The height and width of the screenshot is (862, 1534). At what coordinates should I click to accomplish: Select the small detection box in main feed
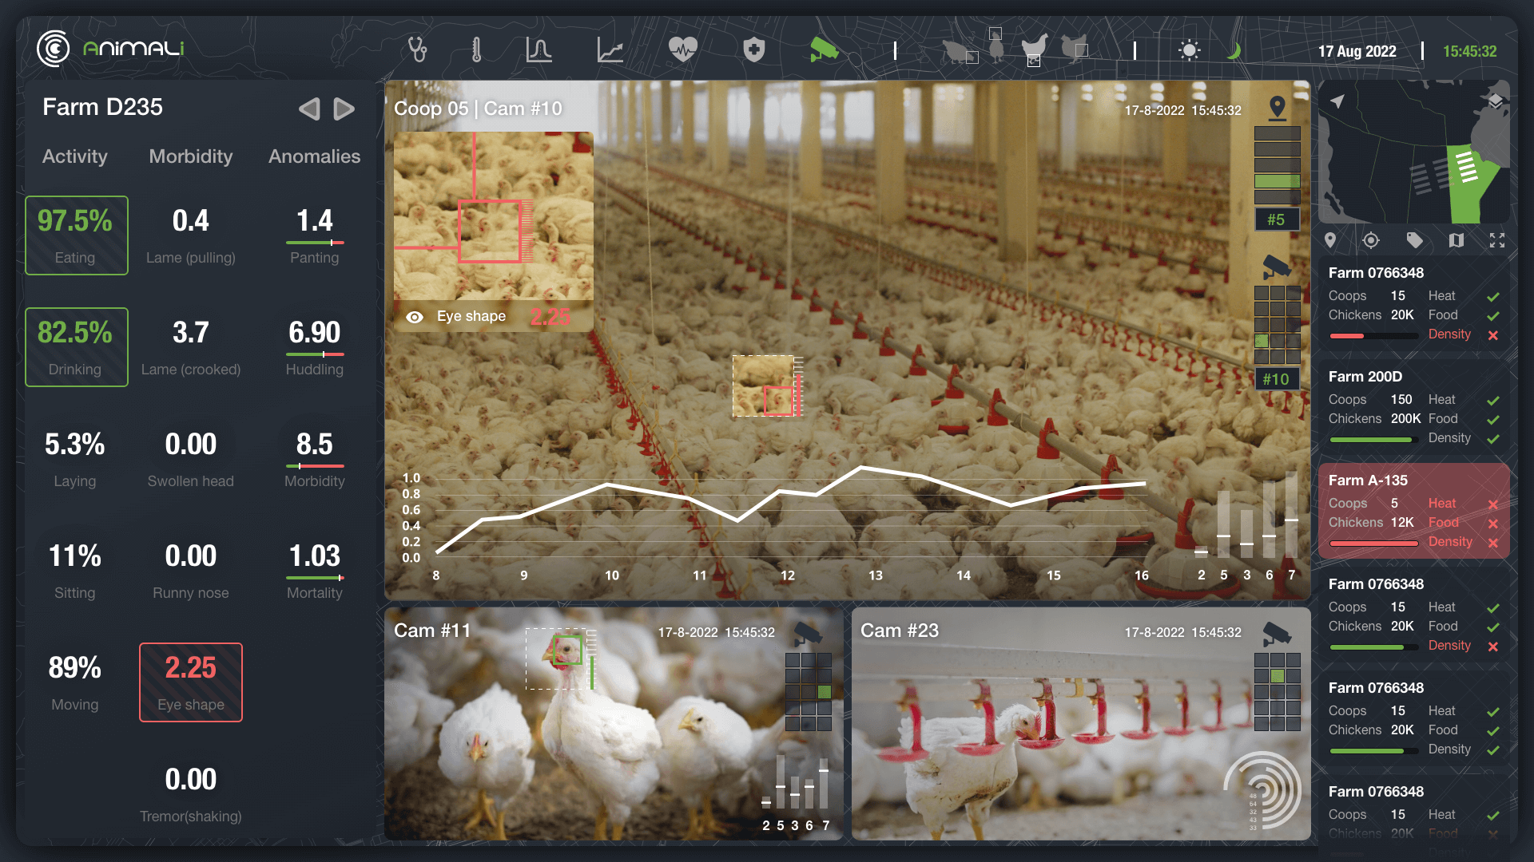click(x=777, y=401)
